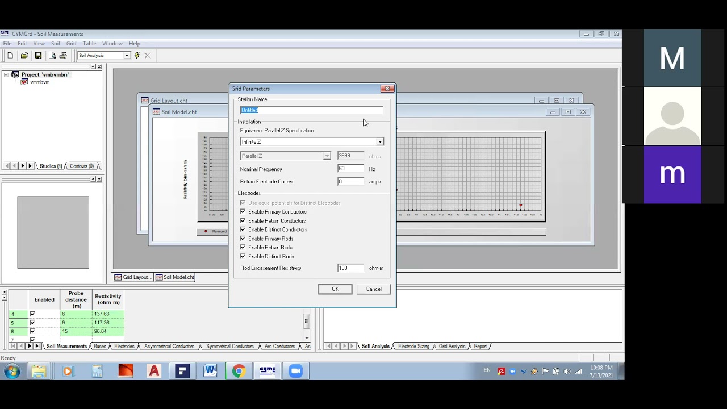Open the disabled Parallel Z dropdown

click(327, 156)
